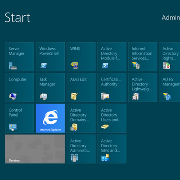
Task: Open the AD FS Management icon
Action: pos(167,96)
